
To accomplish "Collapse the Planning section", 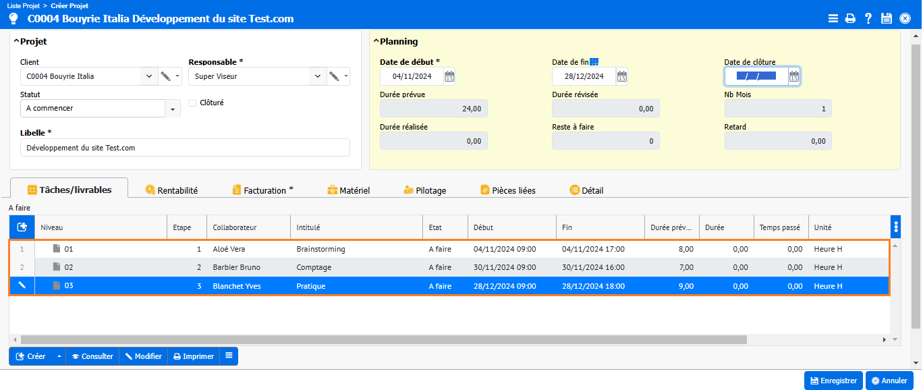I will point(376,42).
